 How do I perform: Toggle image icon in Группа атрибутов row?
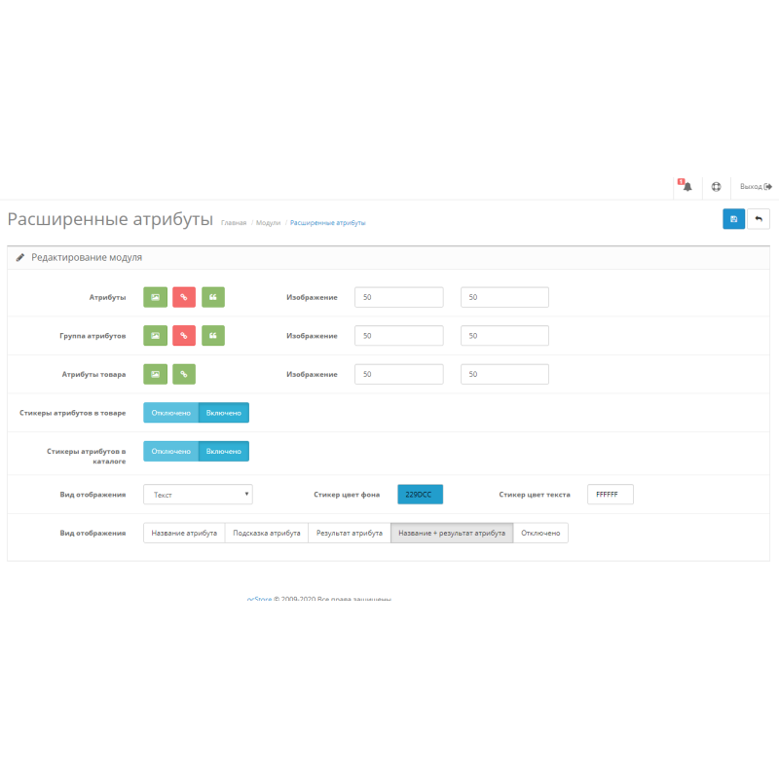tap(155, 335)
